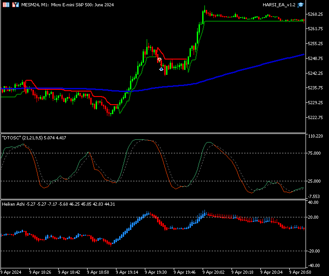Image resolution: width=329 pixels, height=276 pixels.
Task: Click the MESM24, M1 chart title text
Action: (68, 5)
